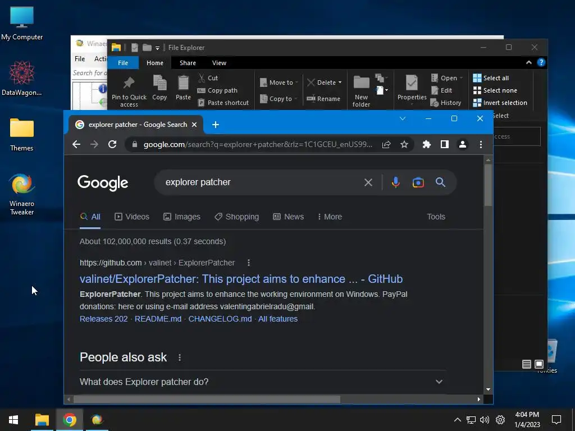Screen dimensions: 575x431
Task: Click Invert selection in File Explorer
Action: 500,103
